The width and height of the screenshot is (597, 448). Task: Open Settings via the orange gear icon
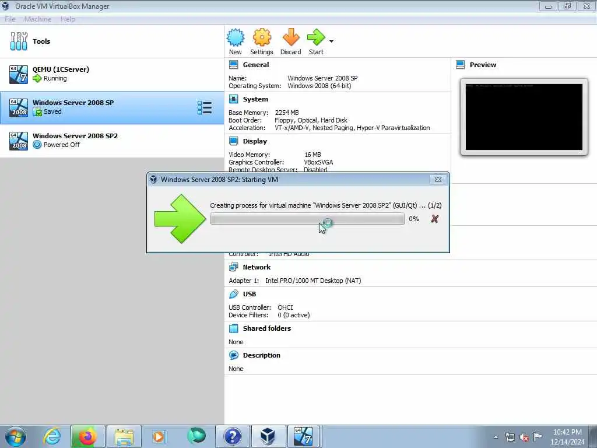(x=262, y=41)
